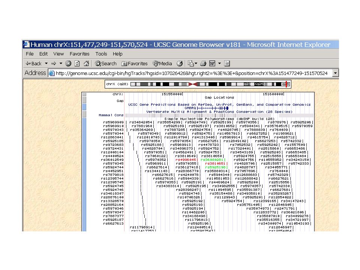Open the Search toolbar button
Screen dimensions: 360x270
click(x=106, y=64)
